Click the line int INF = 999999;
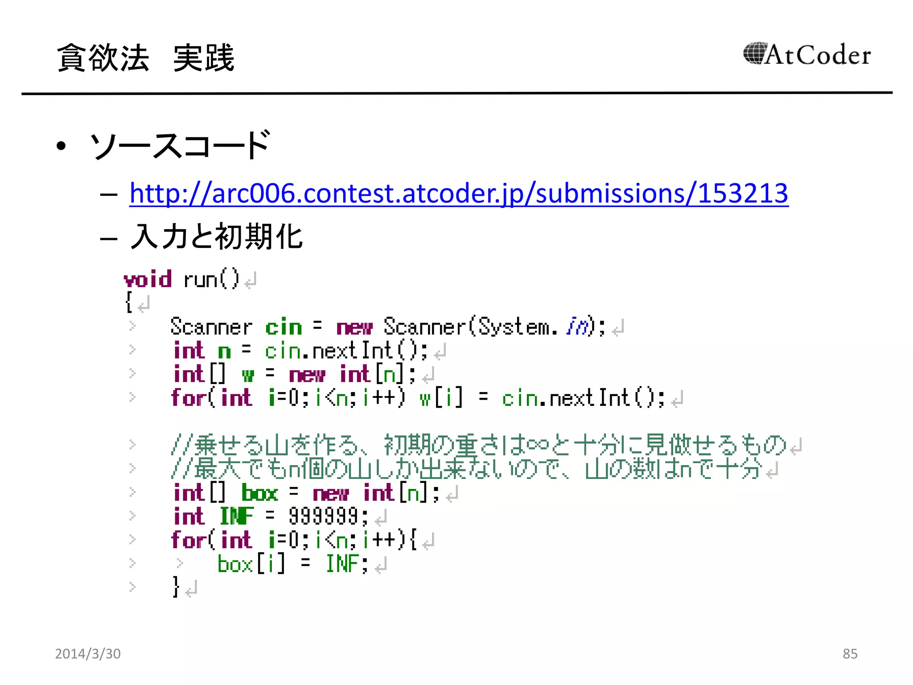 (x=271, y=516)
